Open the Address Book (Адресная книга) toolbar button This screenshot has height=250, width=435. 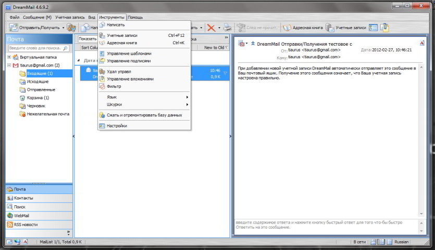[x=303, y=28]
